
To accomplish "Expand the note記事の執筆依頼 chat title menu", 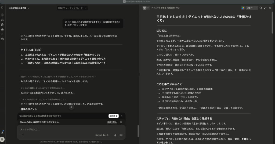I will (19, 8).
